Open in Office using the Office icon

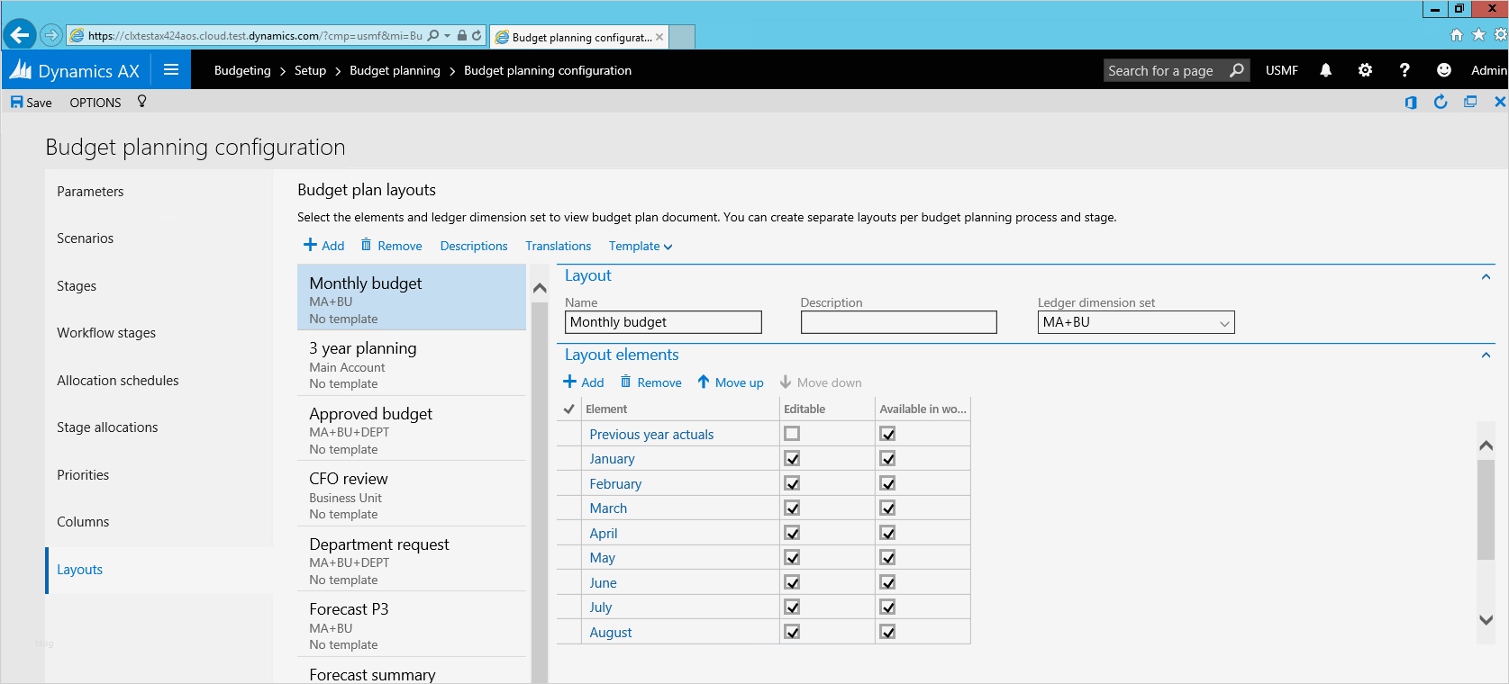pyautogui.click(x=1411, y=103)
